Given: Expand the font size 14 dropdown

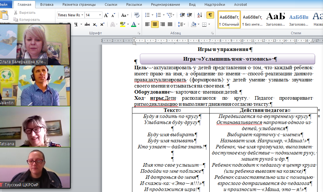Looking at the screenshot, I should click(100, 15).
